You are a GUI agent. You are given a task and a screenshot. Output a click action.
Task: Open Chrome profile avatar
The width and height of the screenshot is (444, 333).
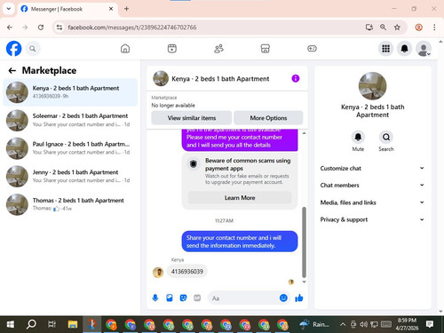point(418,28)
